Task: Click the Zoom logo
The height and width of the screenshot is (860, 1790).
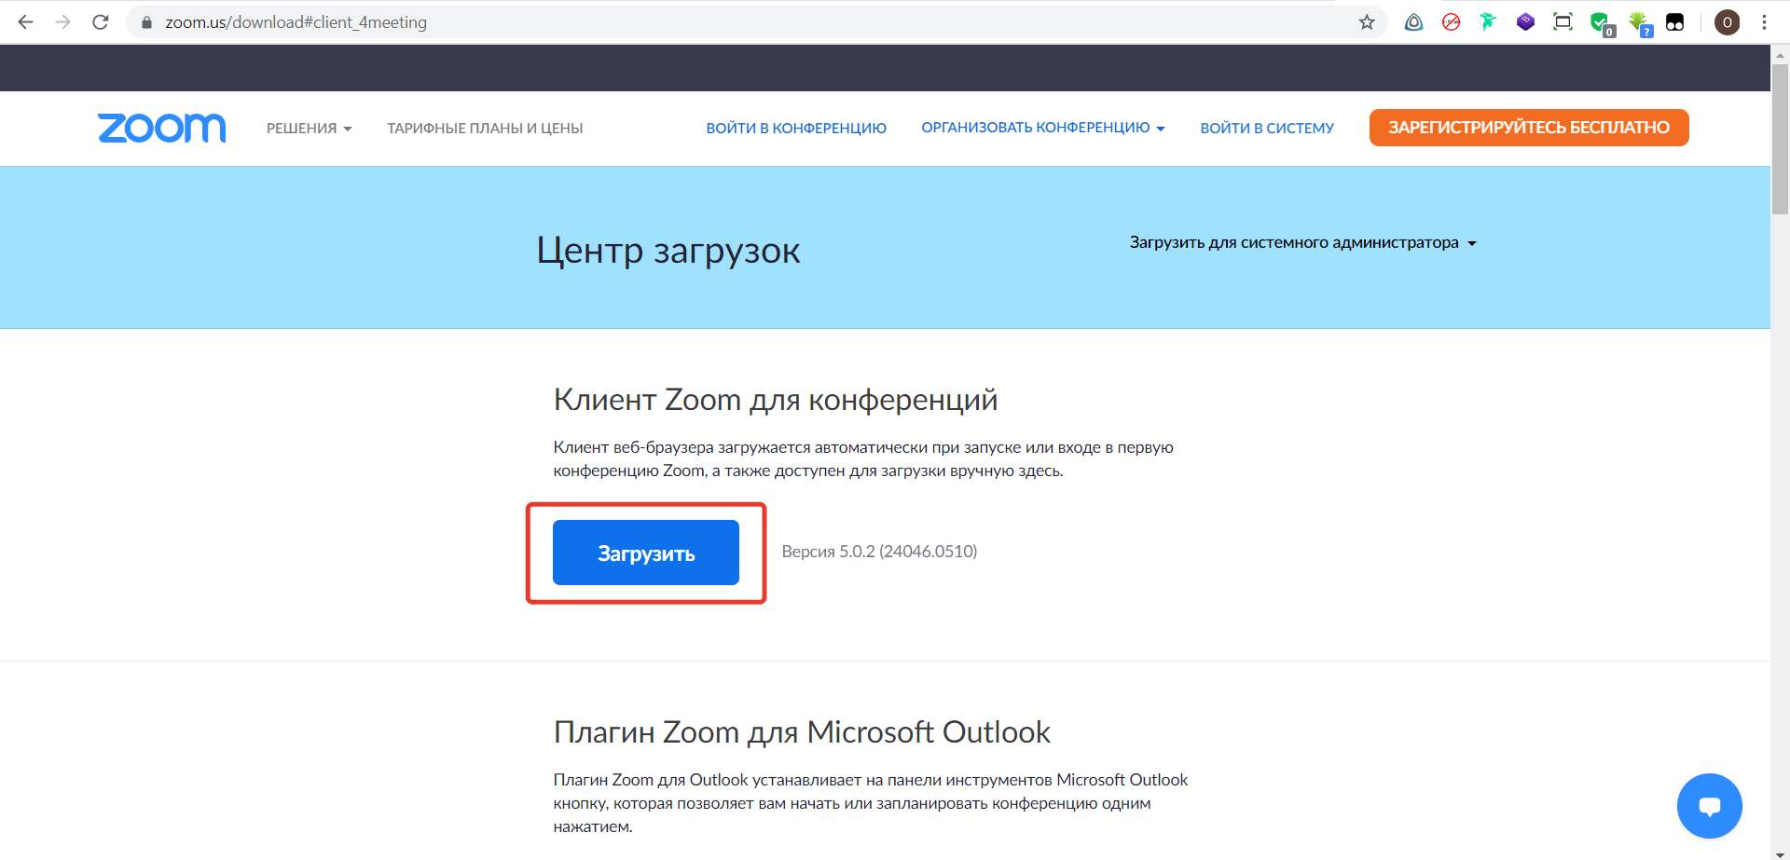Action: point(162,129)
